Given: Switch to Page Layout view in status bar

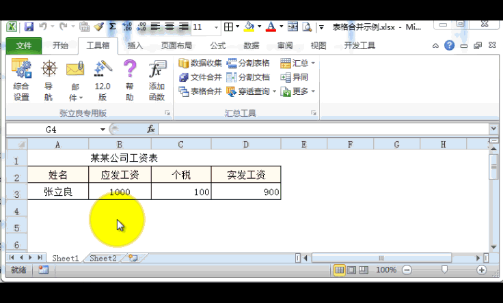Looking at the screenshot, I should point(352,270).
